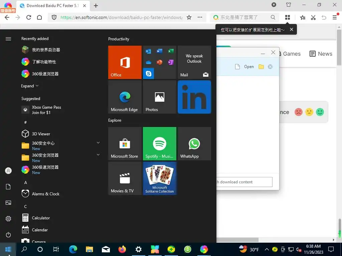Select the yellow neutral face rating

click(x=309, y=112)
